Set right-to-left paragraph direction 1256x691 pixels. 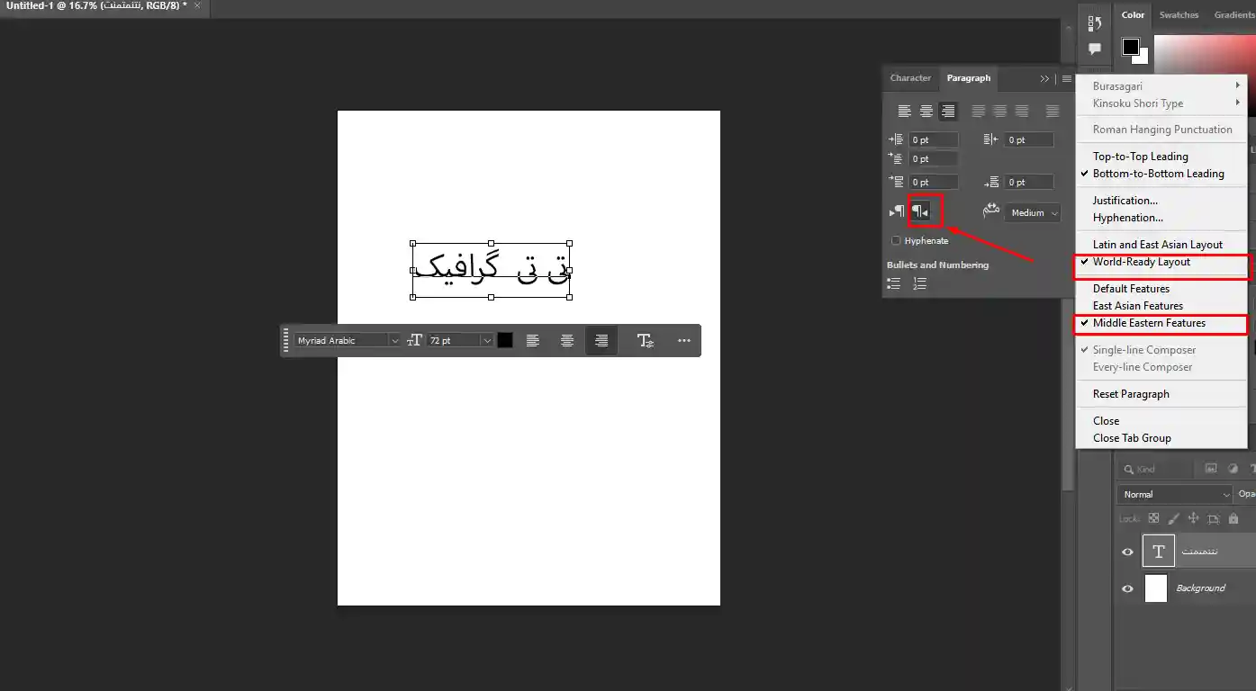coord(920,211)
